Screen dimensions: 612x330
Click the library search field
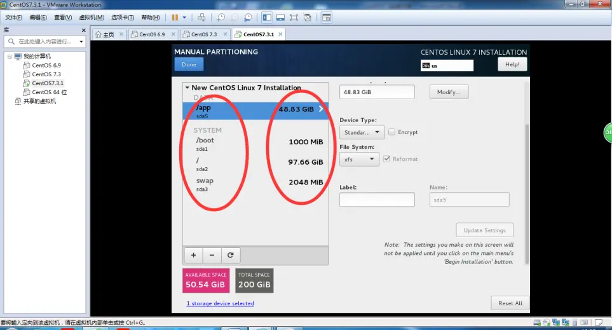point(45,41)
